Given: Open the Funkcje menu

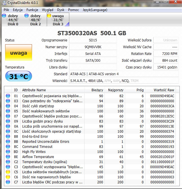Looking at the screenshot, I should [32, 10].
